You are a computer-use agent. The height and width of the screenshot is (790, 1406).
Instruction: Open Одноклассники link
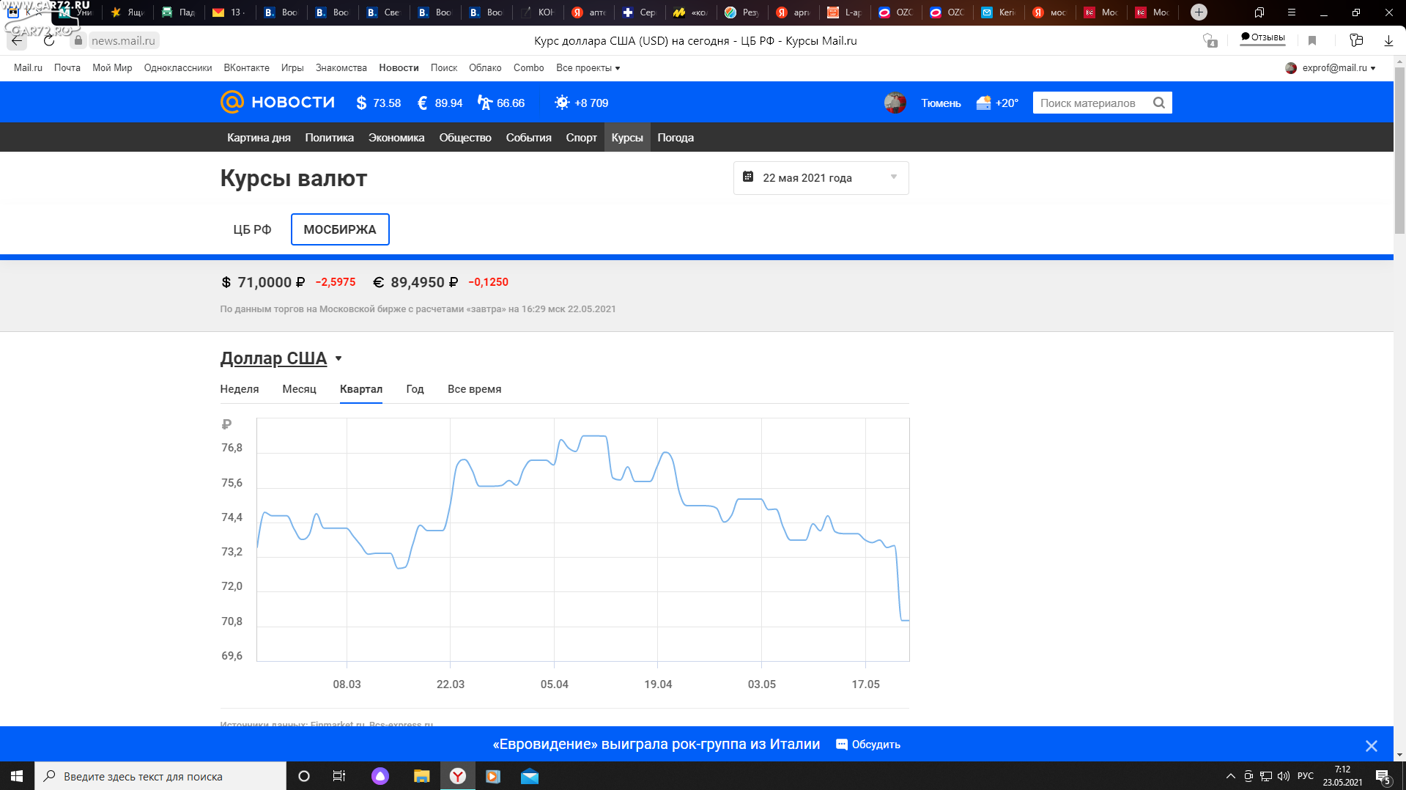[x=178, y=67]
